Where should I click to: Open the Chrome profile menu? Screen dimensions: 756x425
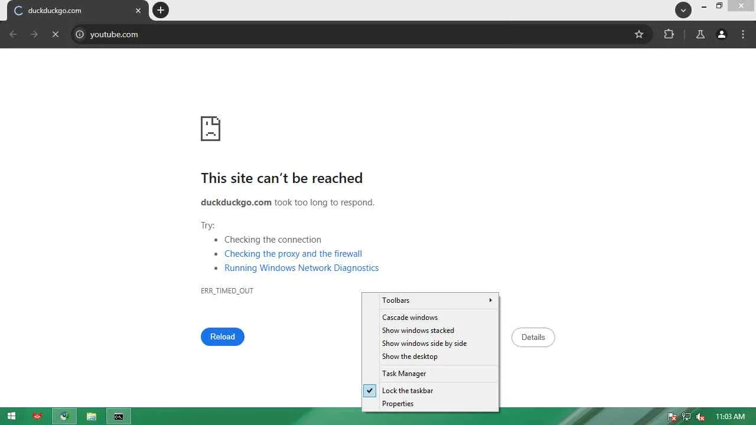click(x=722, y=34)
